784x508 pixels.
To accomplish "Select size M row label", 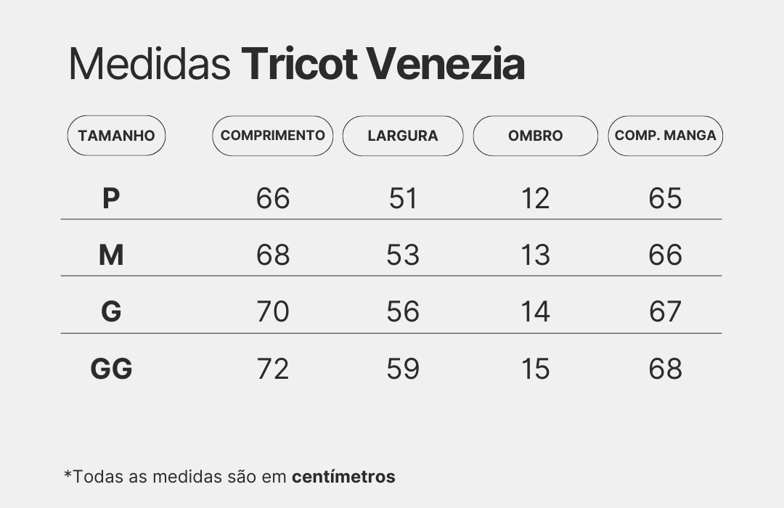I will click(x=111, y=255).
